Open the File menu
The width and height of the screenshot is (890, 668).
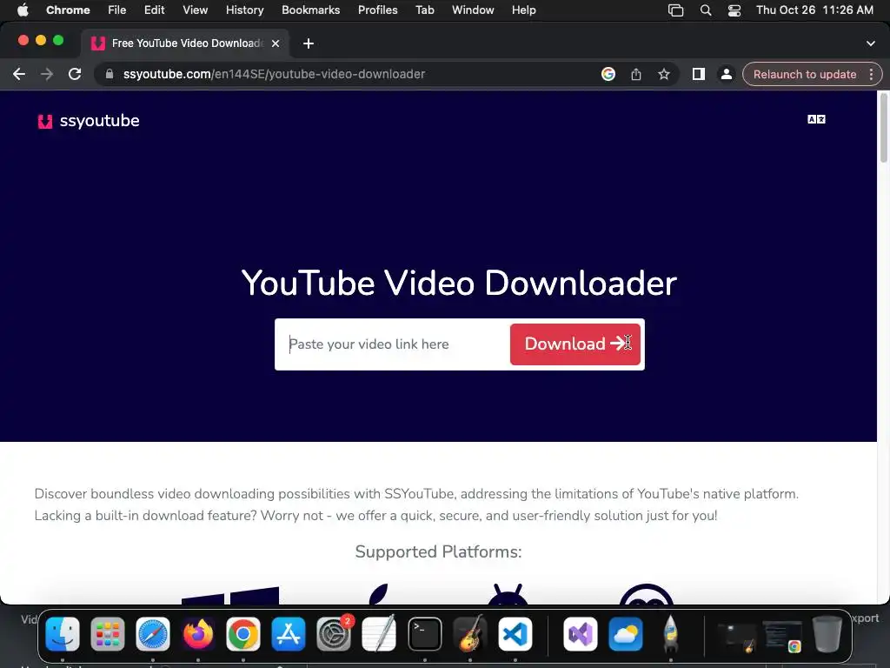117,10
